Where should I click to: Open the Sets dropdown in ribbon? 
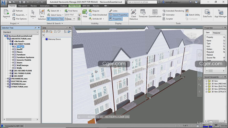74,19
